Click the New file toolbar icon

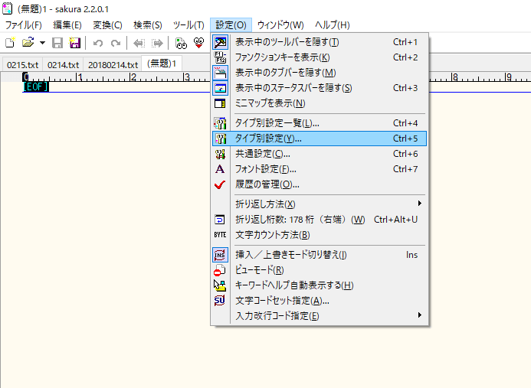[x=10, y=43]
